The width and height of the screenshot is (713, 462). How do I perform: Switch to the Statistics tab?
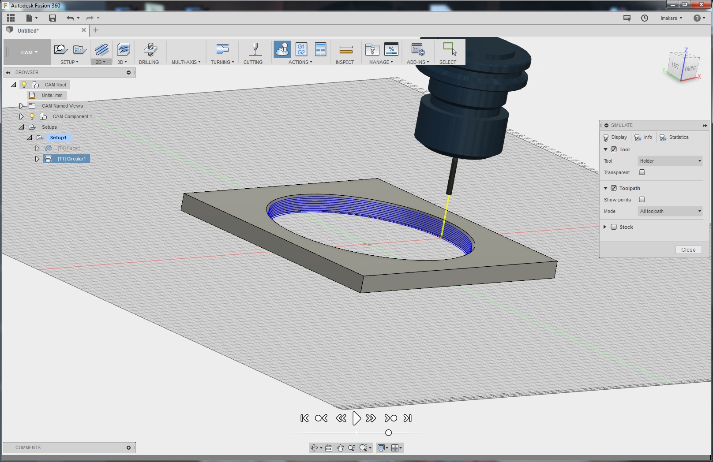(x=675, y=138)
